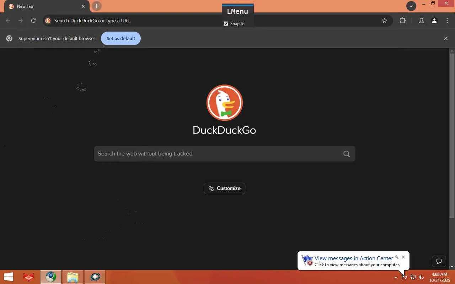The width and height of the screenshot is (455, 284).
Task: Go forward to the next page
Action: (21, 21)
